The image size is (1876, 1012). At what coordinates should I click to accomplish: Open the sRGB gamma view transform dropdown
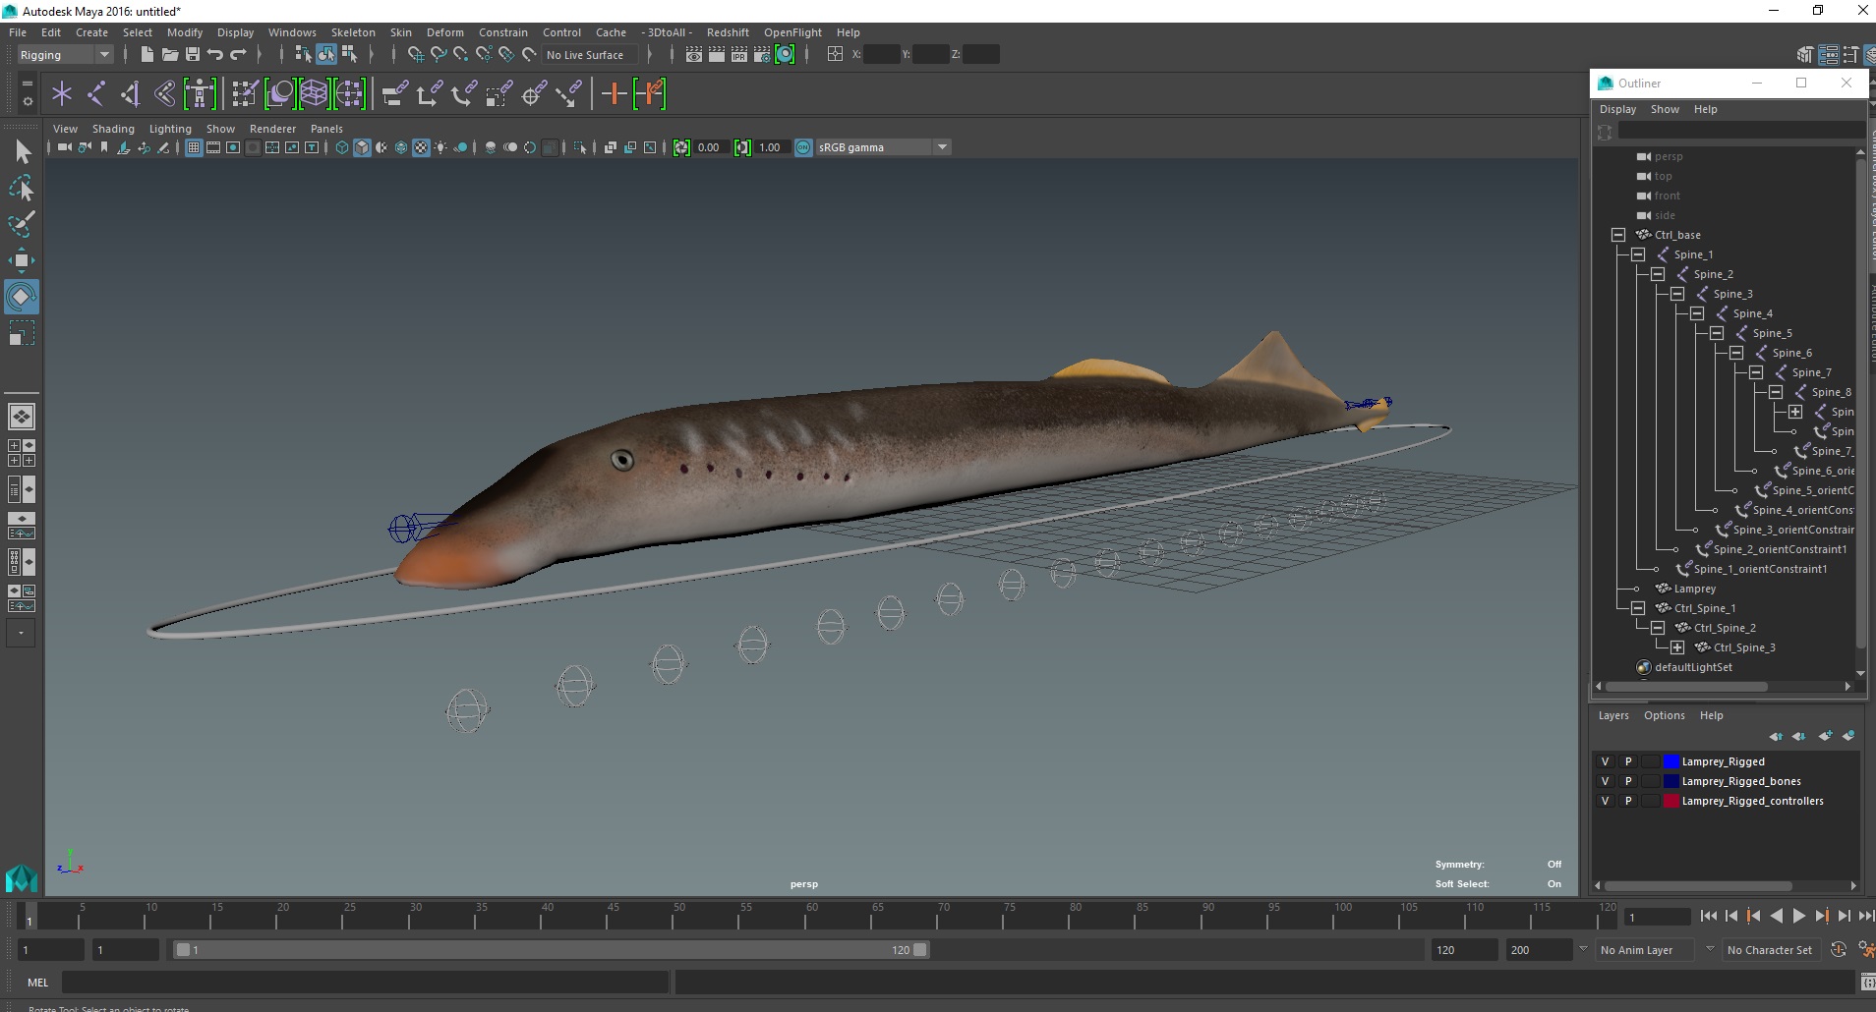tap(883, 147)
